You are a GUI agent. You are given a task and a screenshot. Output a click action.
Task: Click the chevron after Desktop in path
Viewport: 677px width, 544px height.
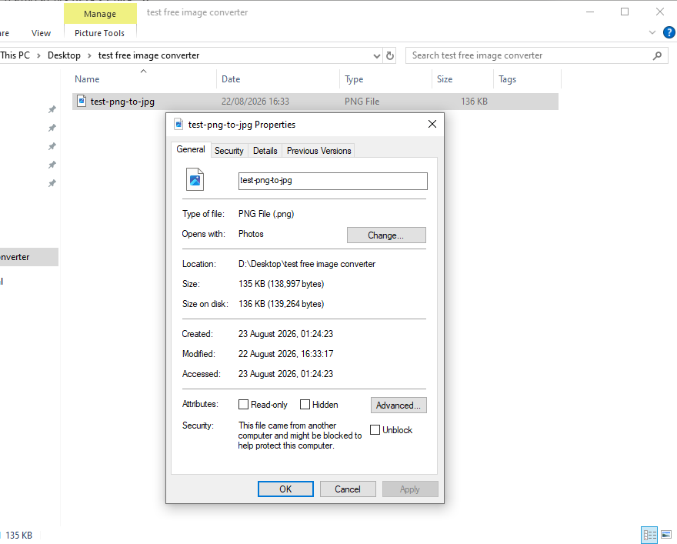[x=89, y=55]
